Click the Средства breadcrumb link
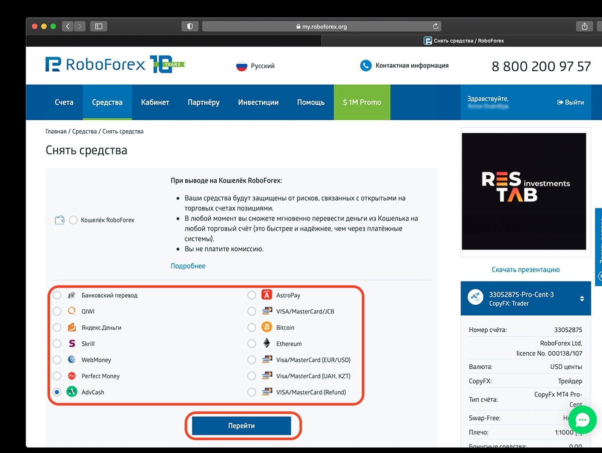602x453 pixels. pos(84,131)
